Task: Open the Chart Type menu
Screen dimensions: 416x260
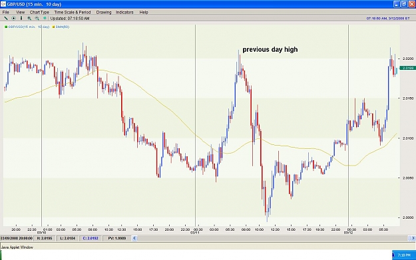Action: click(39, 12)
